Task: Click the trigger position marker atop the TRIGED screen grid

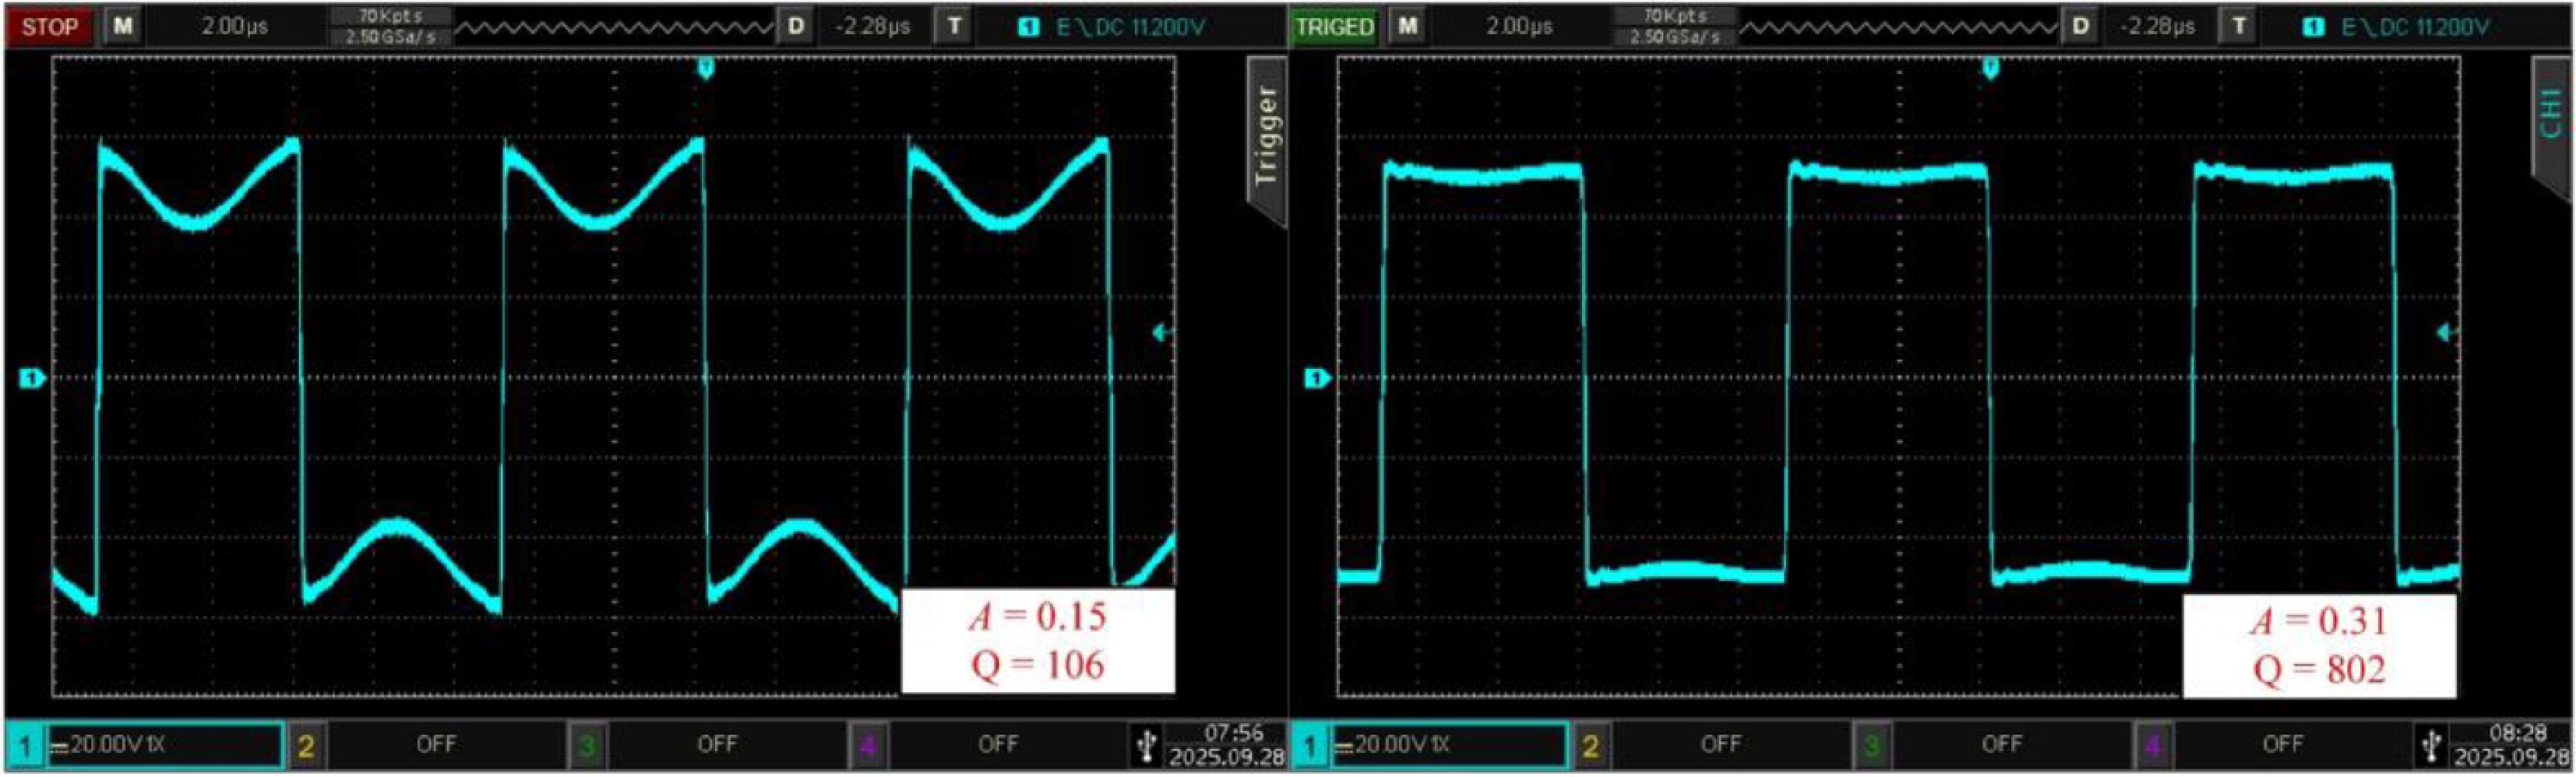Action: pyautogui.click(x=1991, y=68)
